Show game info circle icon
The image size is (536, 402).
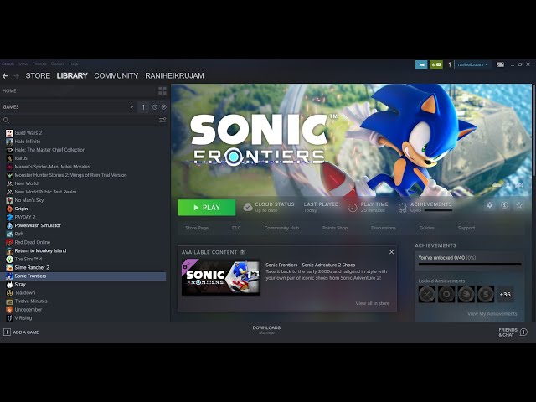[504, 205]
